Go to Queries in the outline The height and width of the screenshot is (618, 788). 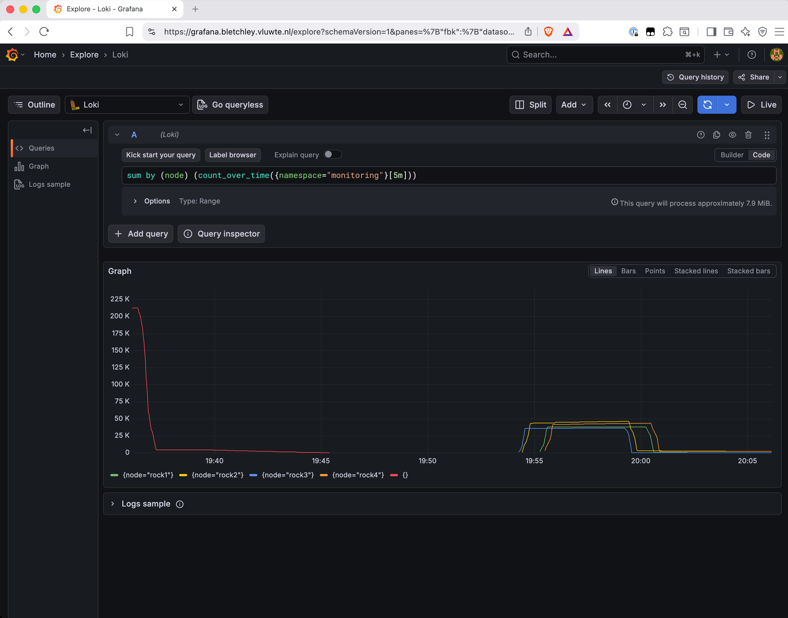coord(54,148)
